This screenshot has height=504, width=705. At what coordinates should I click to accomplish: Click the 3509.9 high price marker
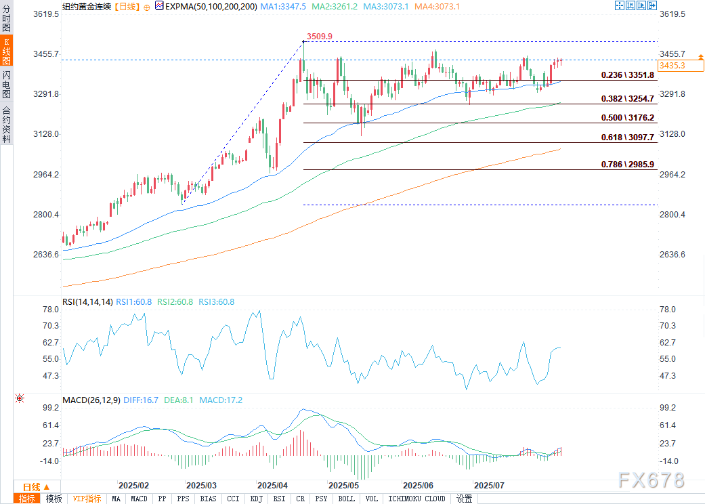(x=319, y=36)
